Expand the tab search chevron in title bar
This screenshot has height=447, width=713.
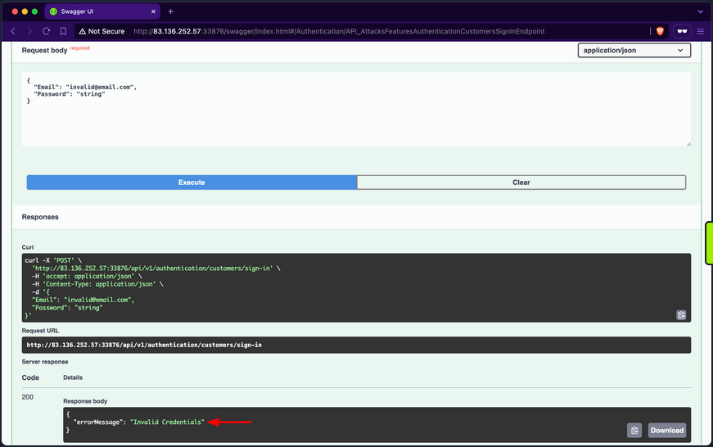coord(700,11)
